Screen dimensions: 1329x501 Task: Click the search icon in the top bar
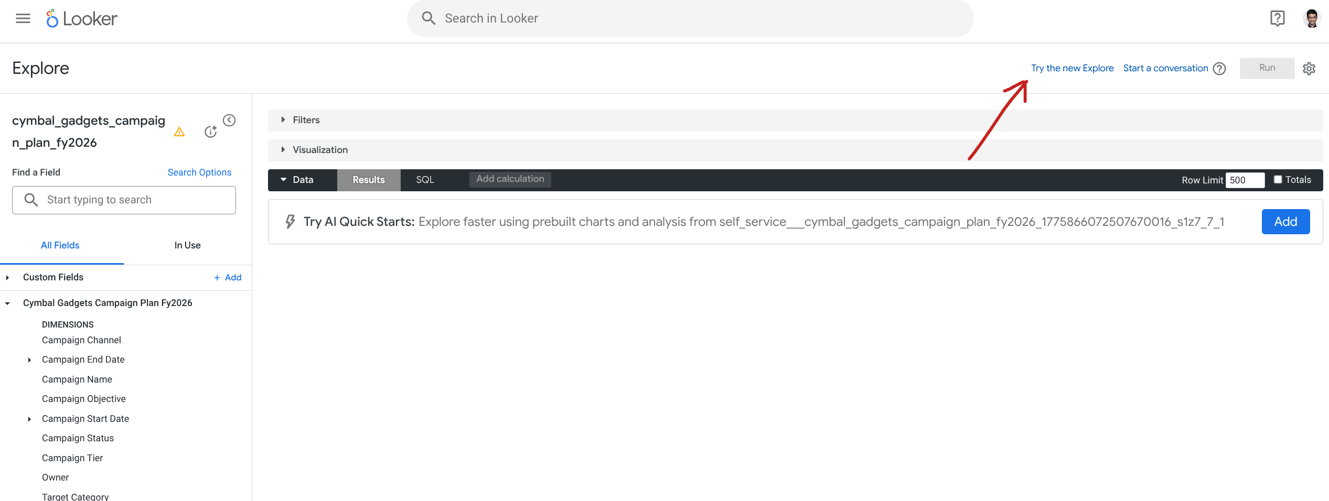pyautogui.click(x=428, y=18)
